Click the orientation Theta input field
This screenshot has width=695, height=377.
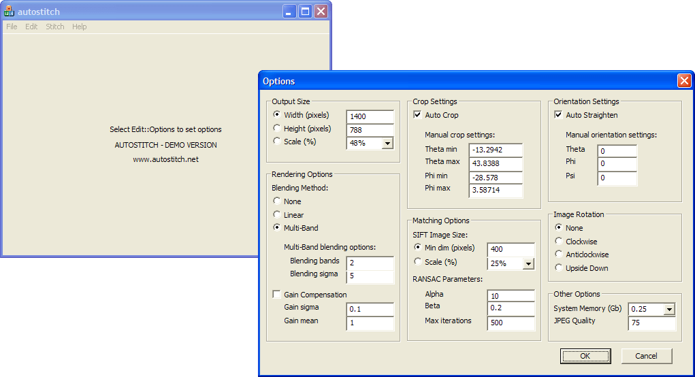pos(617,151)
